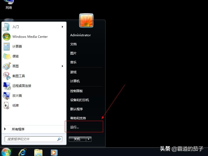Open Remote Desktop Connection (远程桌面连接) icon
This screenshot has height=156, width=208.
tap(7, 86)
